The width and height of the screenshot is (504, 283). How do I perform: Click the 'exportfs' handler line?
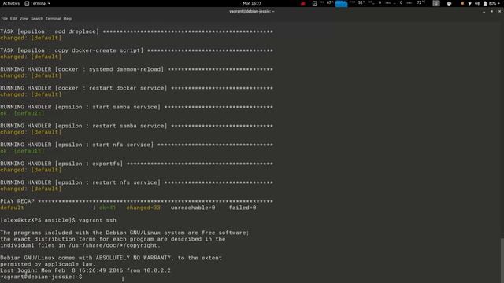(136, 164)
